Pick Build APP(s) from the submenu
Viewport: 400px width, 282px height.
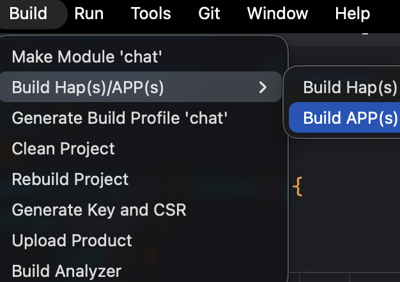[x=350, y=118]
